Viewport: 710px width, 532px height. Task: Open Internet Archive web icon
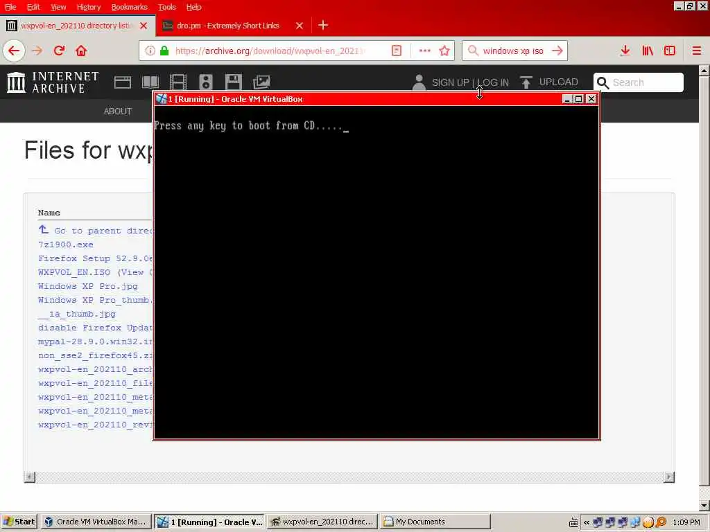122,82
